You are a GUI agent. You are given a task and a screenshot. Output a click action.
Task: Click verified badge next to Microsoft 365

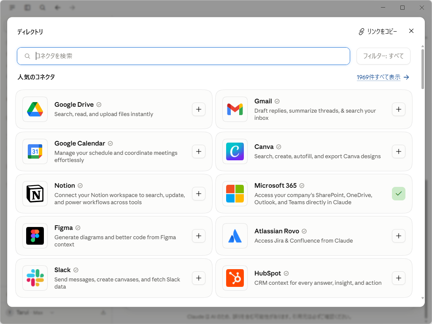click(302, 186)
